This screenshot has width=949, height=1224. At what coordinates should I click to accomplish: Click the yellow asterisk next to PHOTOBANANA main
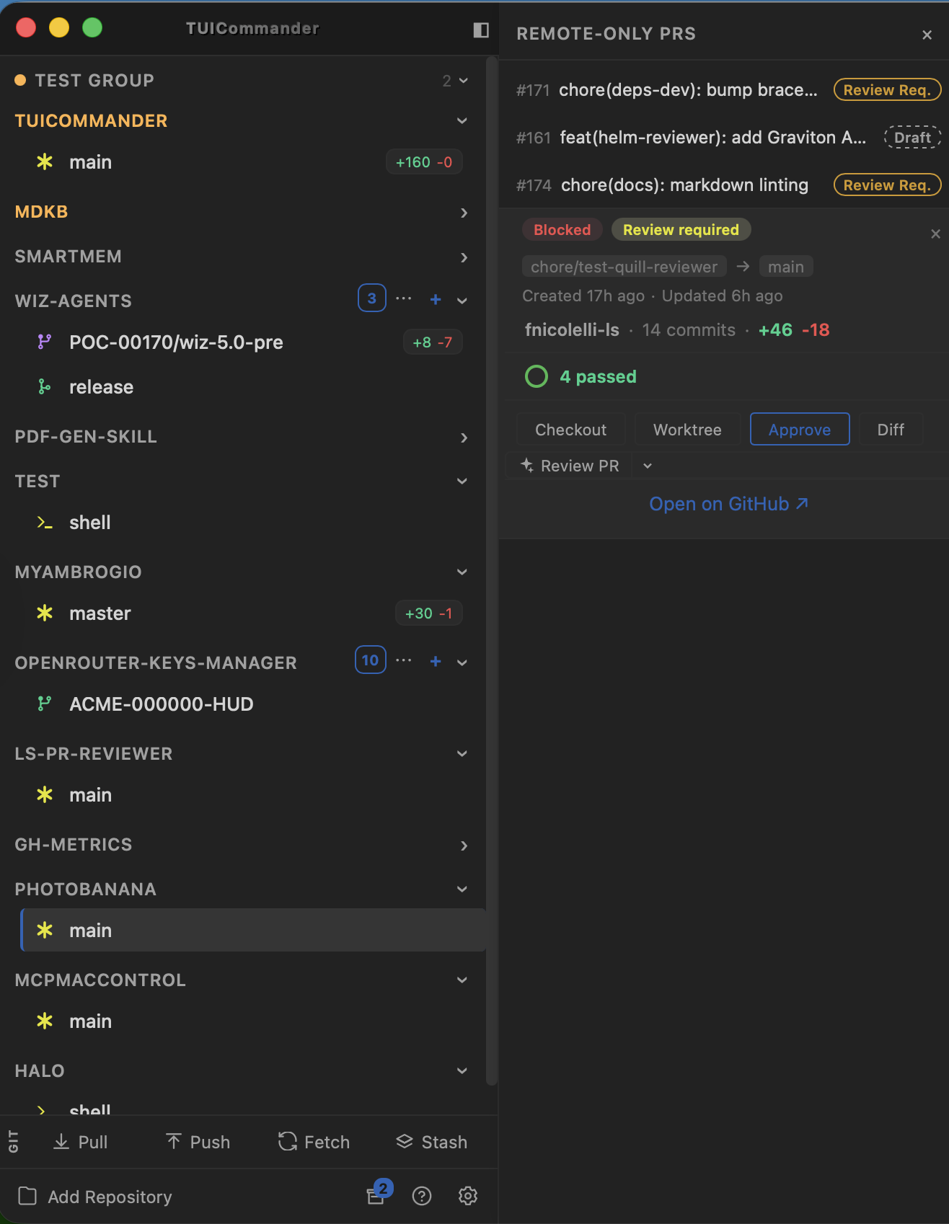click(45, 930)
